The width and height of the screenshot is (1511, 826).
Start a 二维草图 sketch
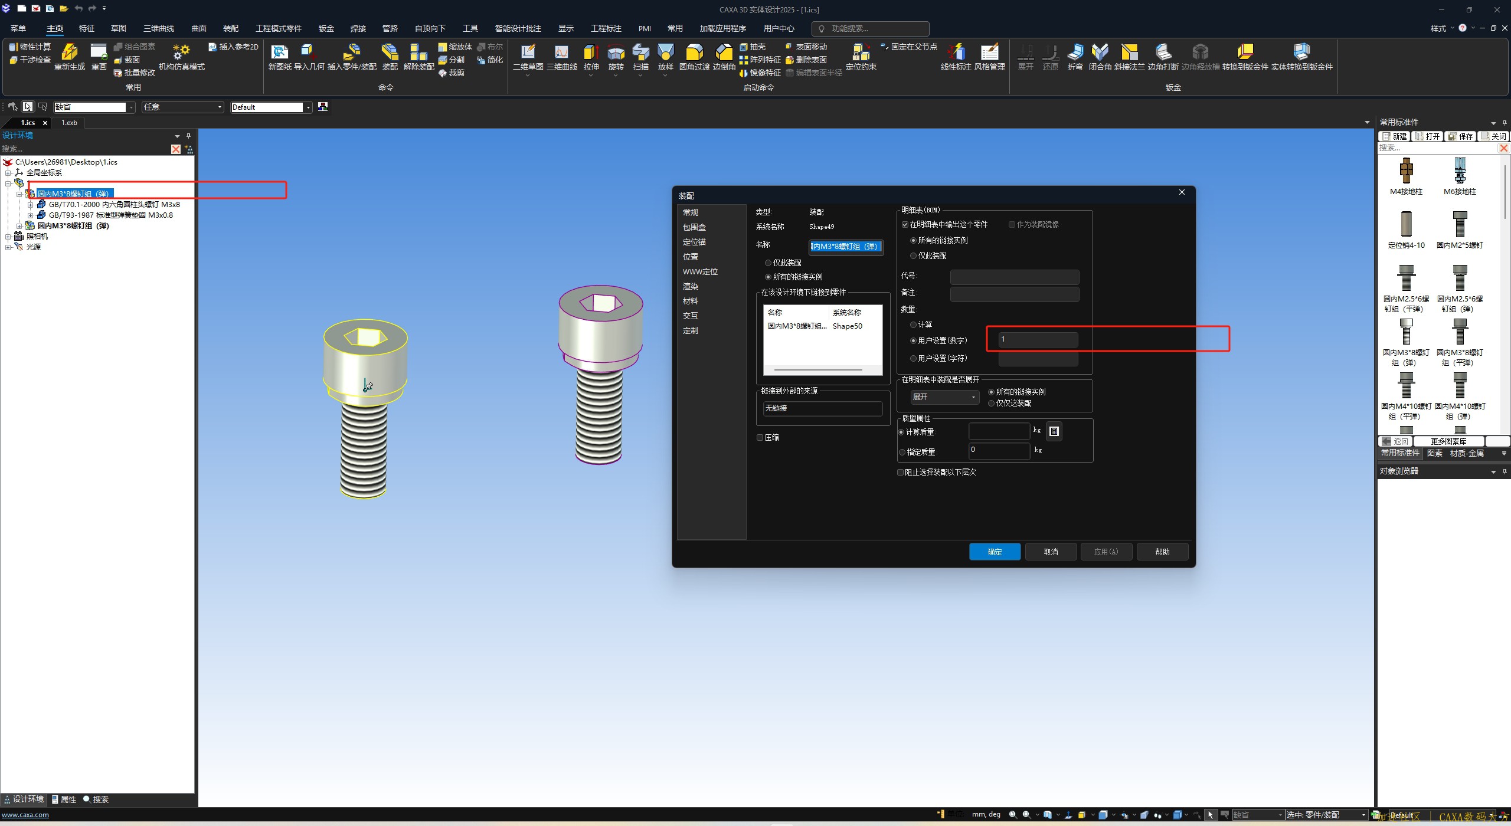pyautogui.click(x=528, y=52)
